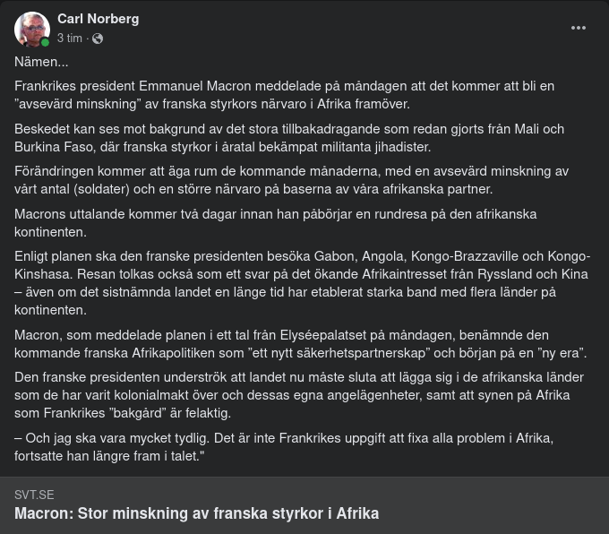Open the post options three-dot menu
The image size is (609, 534).
pyautogui.click(x=579, y=28)
